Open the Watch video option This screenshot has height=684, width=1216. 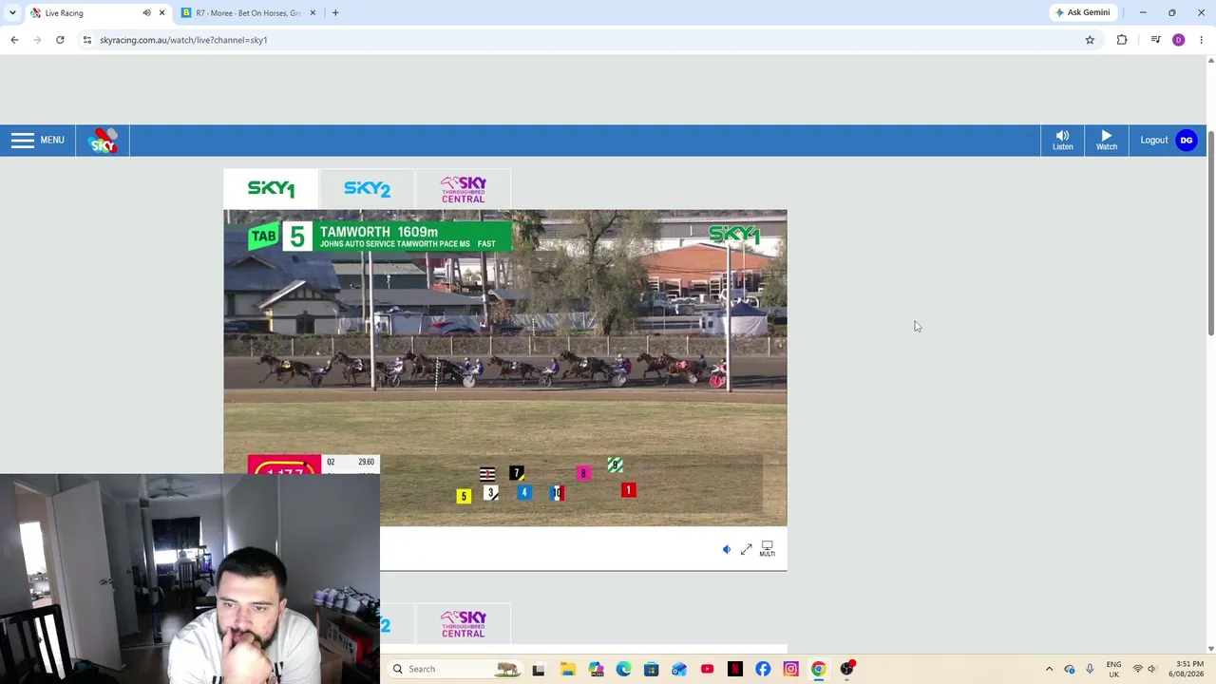tap(1107, 141)
